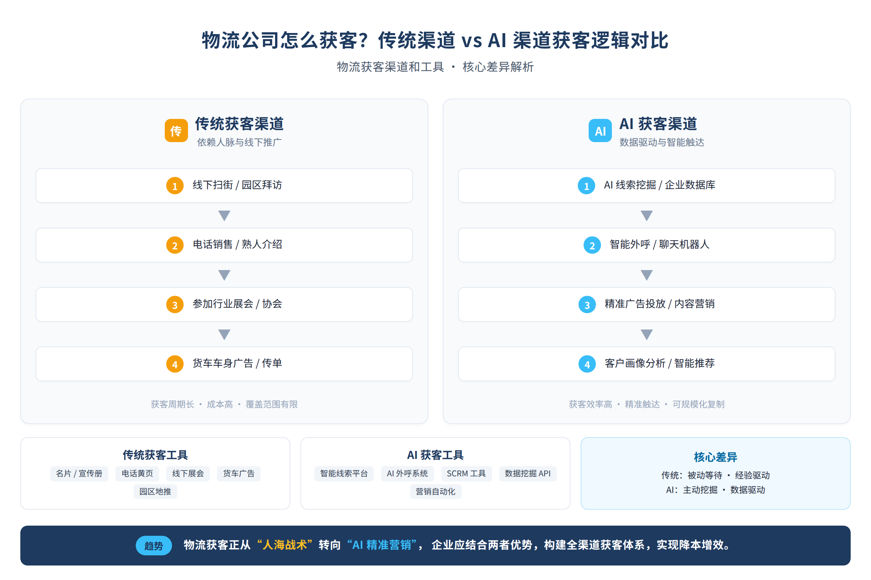The width and height of the screenshot is (871, 580).
Task: Click orange number 2 beside 电话销售
Action: pos(175,245)
